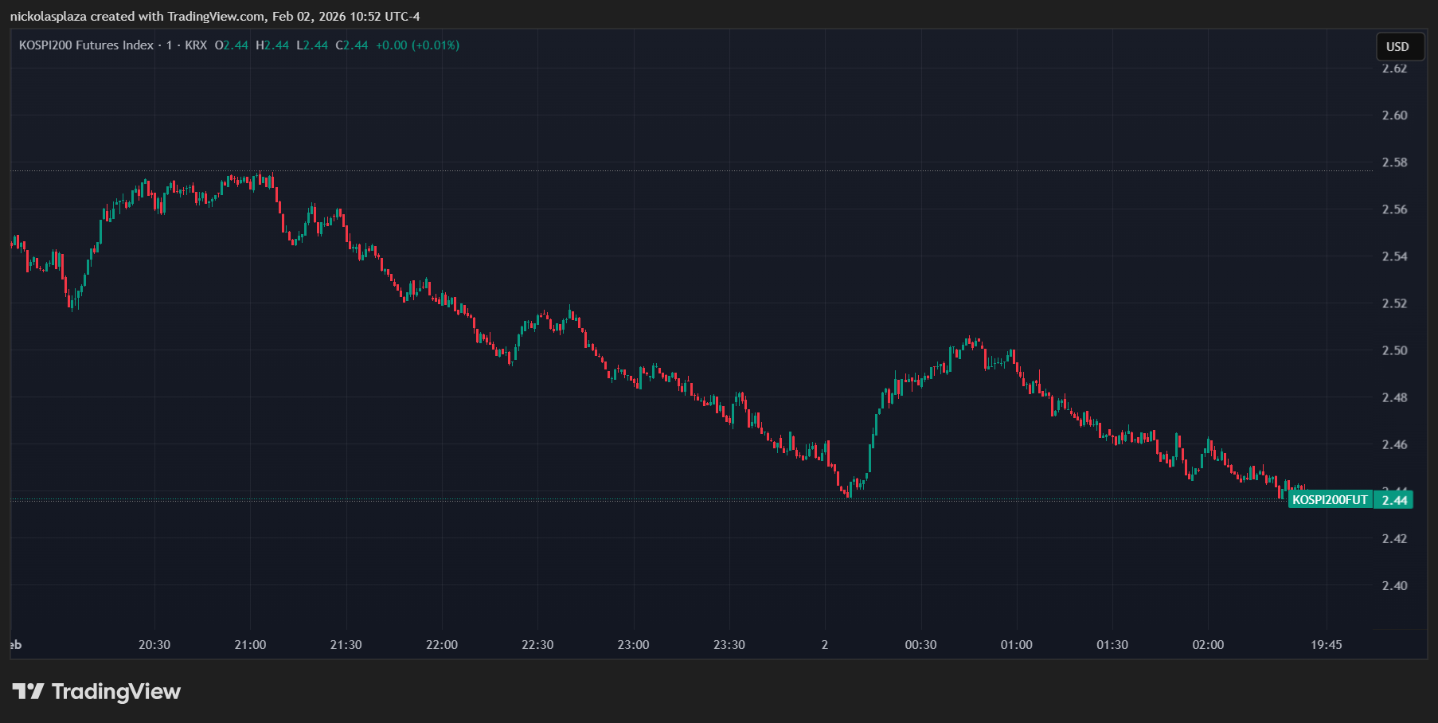Click the header text with nickolasplaza attribution
Image resolution: width=1438 pixels, height=723 pixels.
(x=215, y=16)
